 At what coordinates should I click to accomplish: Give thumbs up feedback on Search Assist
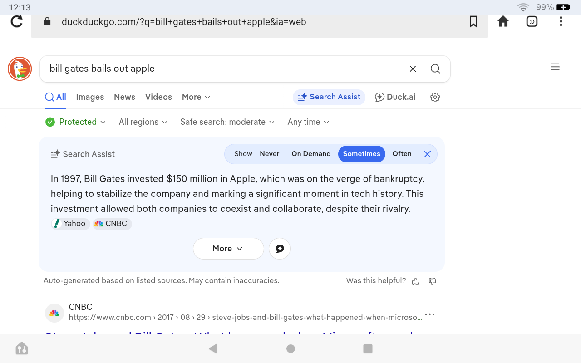tap(416, 281)
